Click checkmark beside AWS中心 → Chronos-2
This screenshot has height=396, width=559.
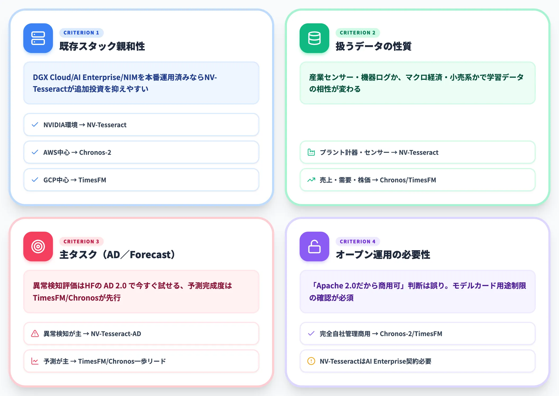35,152
